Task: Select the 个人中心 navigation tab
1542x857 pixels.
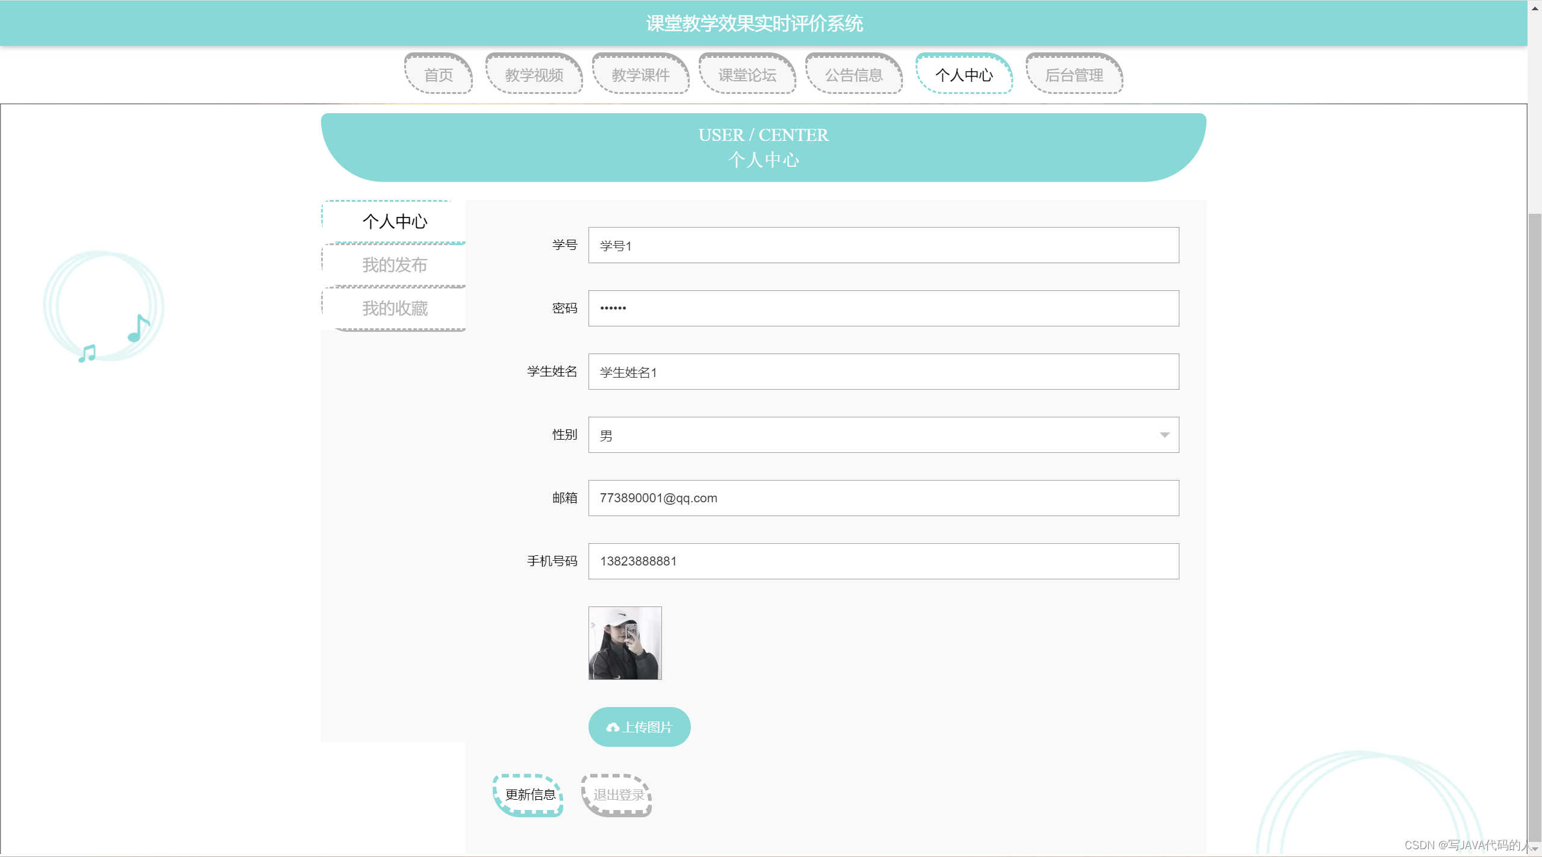Action: tap(964, 75)
